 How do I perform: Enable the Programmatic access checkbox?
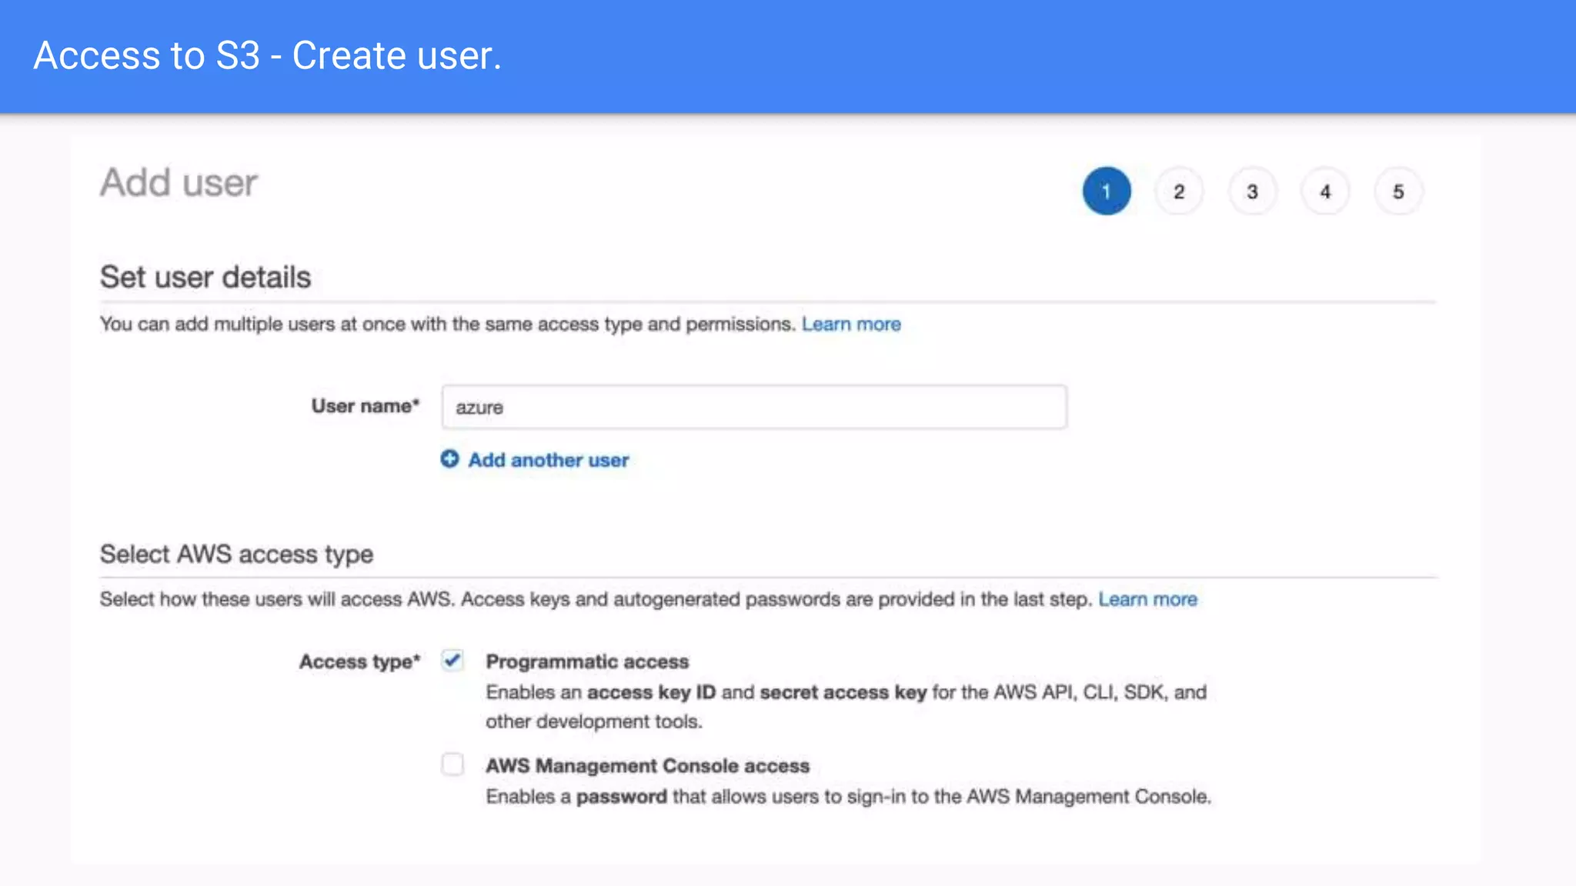tap(452, 661)
